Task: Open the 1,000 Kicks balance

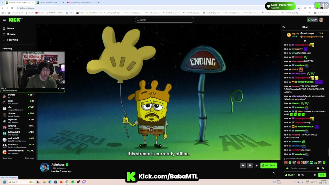Action: 312,20
